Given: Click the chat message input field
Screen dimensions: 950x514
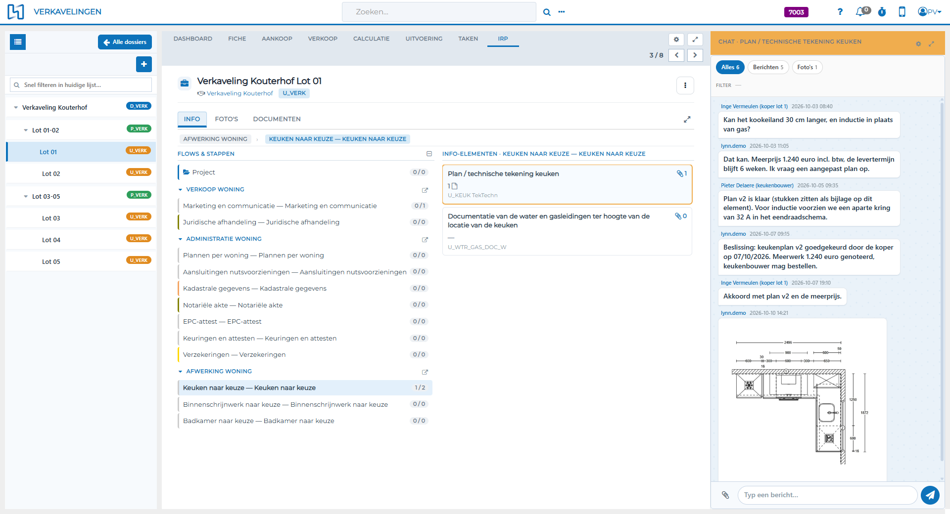Looking at the screenshot, I should click(x=827, y=495).
